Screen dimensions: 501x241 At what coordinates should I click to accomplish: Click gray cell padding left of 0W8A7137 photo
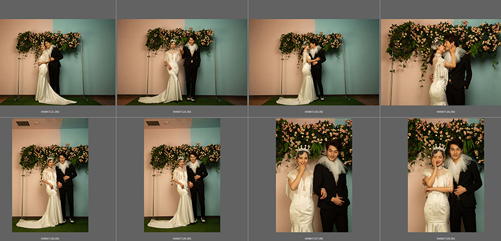pyautogui.click(x=262, y=175)
